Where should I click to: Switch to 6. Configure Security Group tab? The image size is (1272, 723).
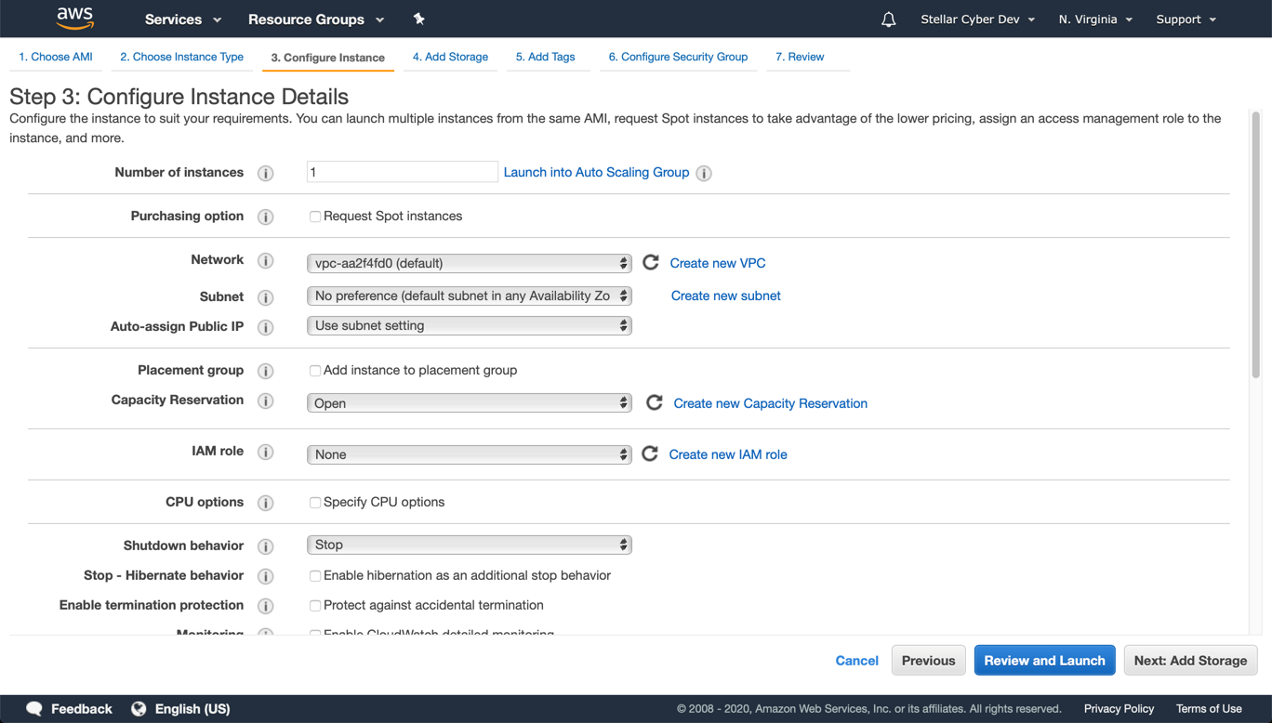point(678,57)
